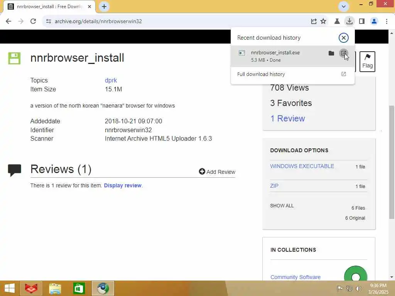Open the dprk topic link
Screen dimensions: 395x296
coord(111,80)
